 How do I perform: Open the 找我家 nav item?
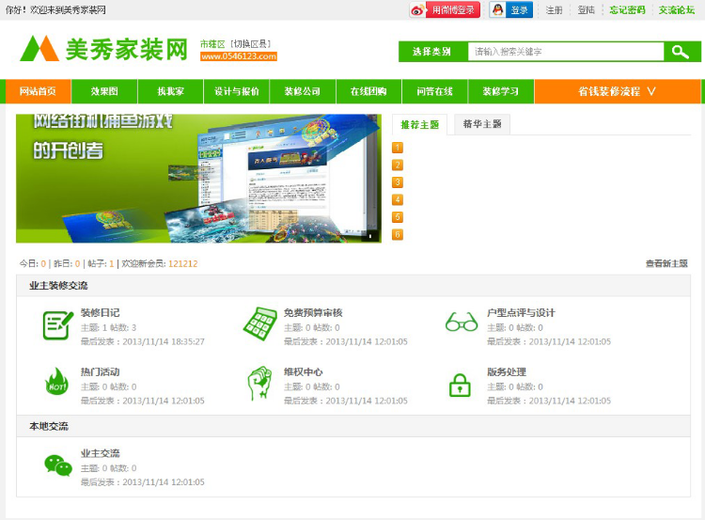tap(170, 91)
